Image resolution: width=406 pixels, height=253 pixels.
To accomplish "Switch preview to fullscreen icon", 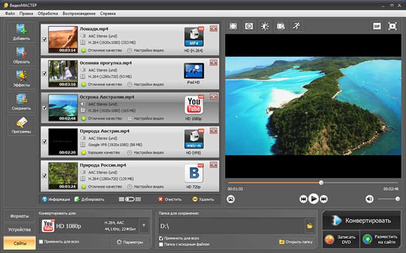I will pyautogui.click(x=392, y=26).
